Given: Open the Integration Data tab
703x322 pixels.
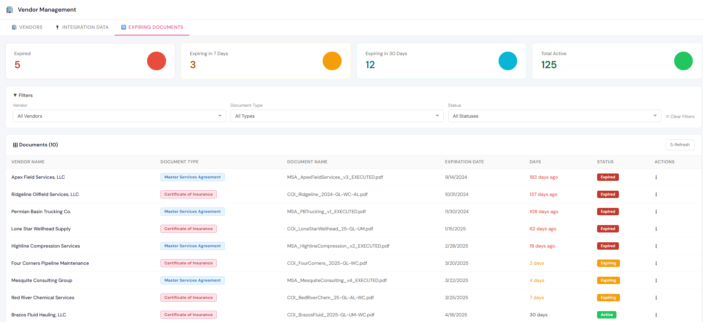Looking at the screenshot, I should (82, 27).
